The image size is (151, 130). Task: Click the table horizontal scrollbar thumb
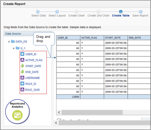tap(92, 112)
